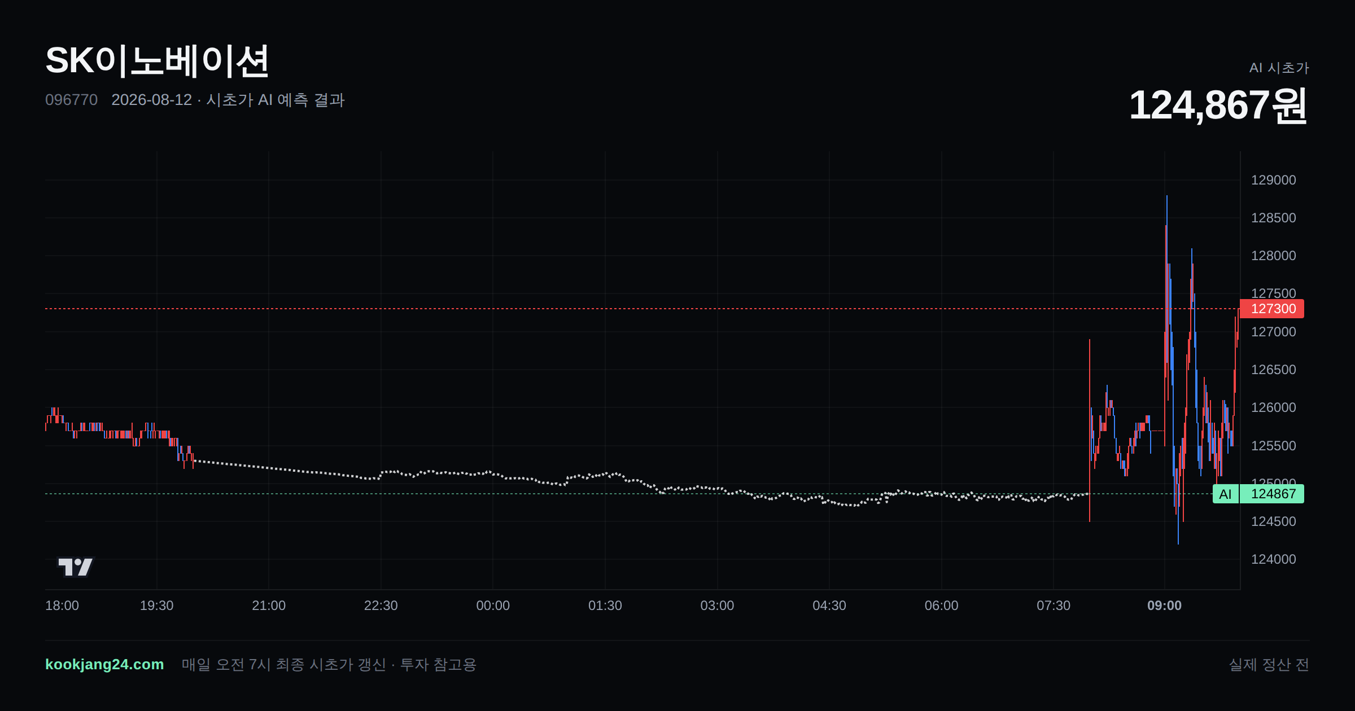
Task: Click the 128000 price axis label
Action: [x=1273, y=256]
